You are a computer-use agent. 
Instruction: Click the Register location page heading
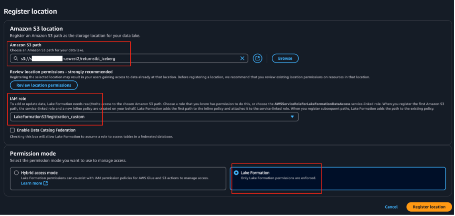pos(30,12)
